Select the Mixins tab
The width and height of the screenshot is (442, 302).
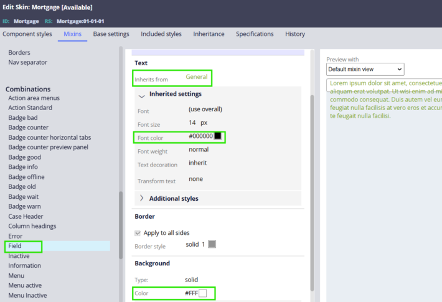tap(72, 34)
